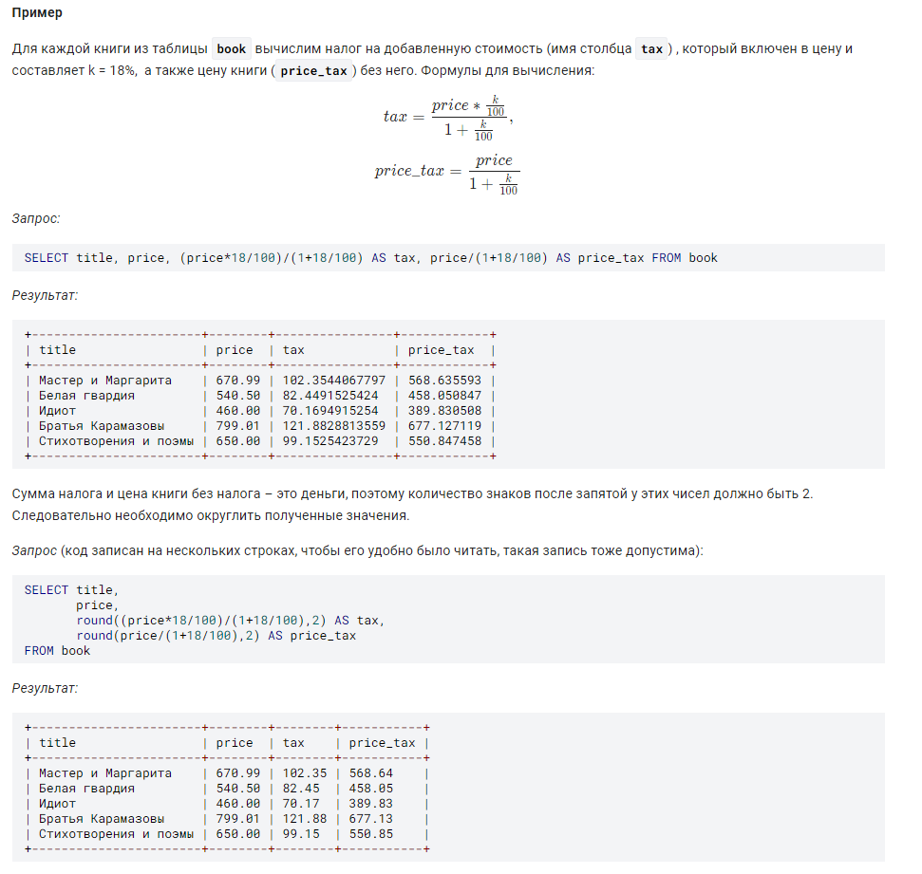922x874 pixels.
Task: Click the price_tax value 677.127119
Action: tap(444, 426)
